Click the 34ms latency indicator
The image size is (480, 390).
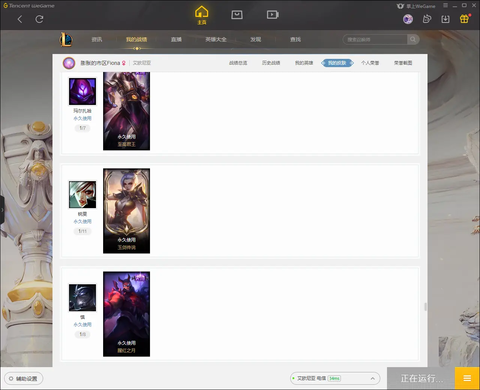[334, 379]
